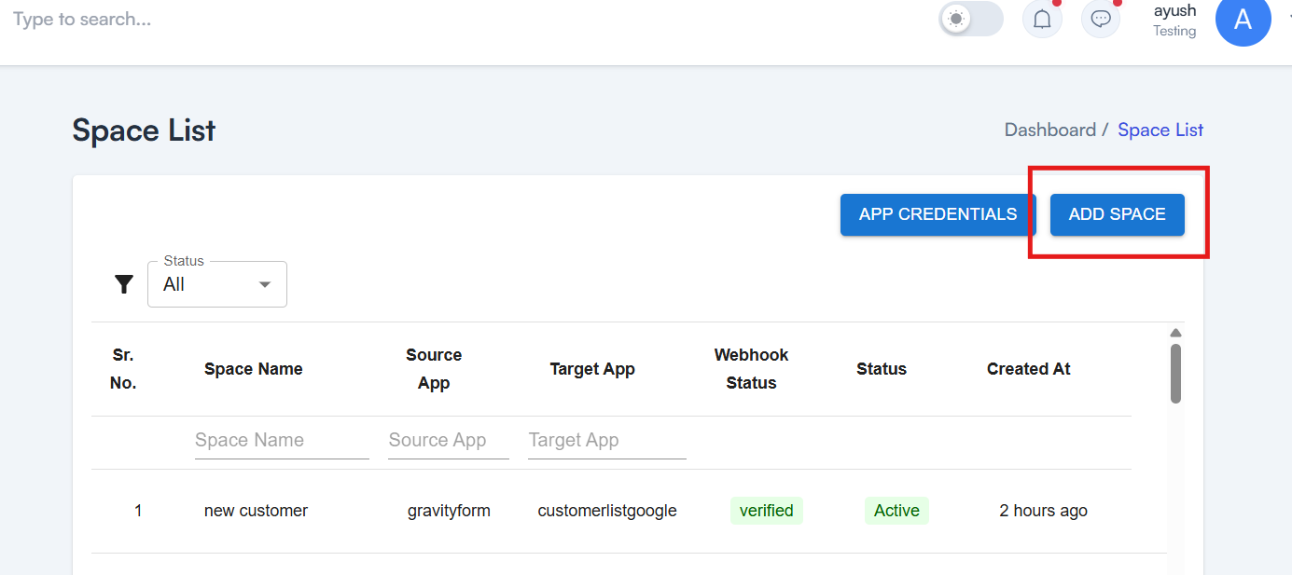Select the 'new customer' space name

click(256, 511)
